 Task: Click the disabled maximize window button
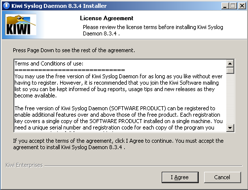coord(233,6)
